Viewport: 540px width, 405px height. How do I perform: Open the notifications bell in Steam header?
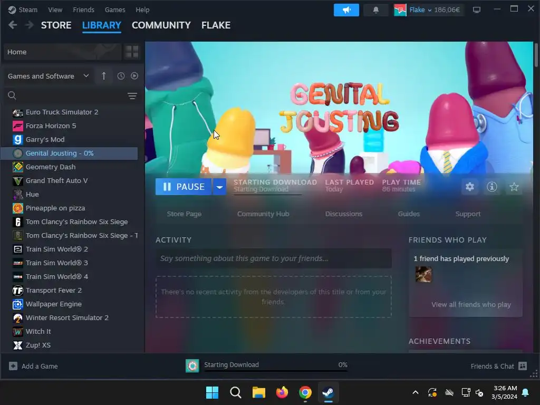pyautogui.click(x=375, y=10)
